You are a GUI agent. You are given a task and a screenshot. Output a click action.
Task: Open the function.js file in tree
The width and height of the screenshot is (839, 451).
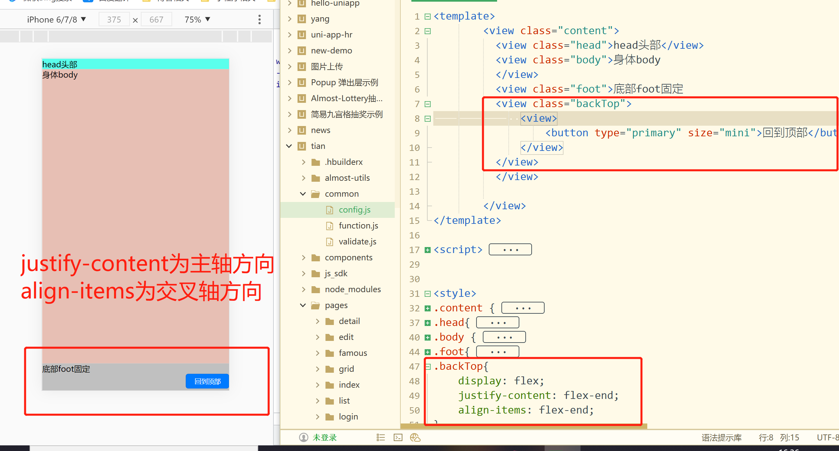pyautogui.click(x=358, y=226)
